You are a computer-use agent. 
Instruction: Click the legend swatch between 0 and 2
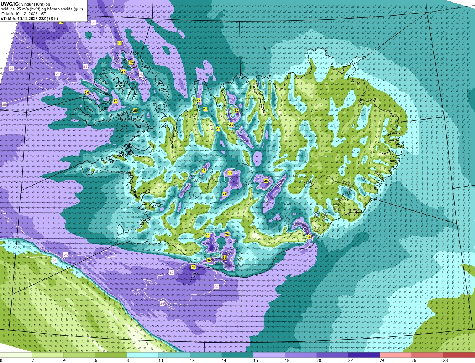point(16,355)
